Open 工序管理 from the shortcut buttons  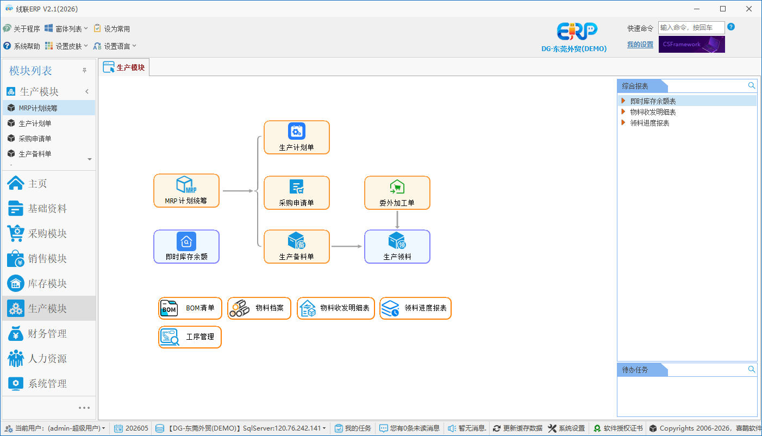click(x=190, y=337)
